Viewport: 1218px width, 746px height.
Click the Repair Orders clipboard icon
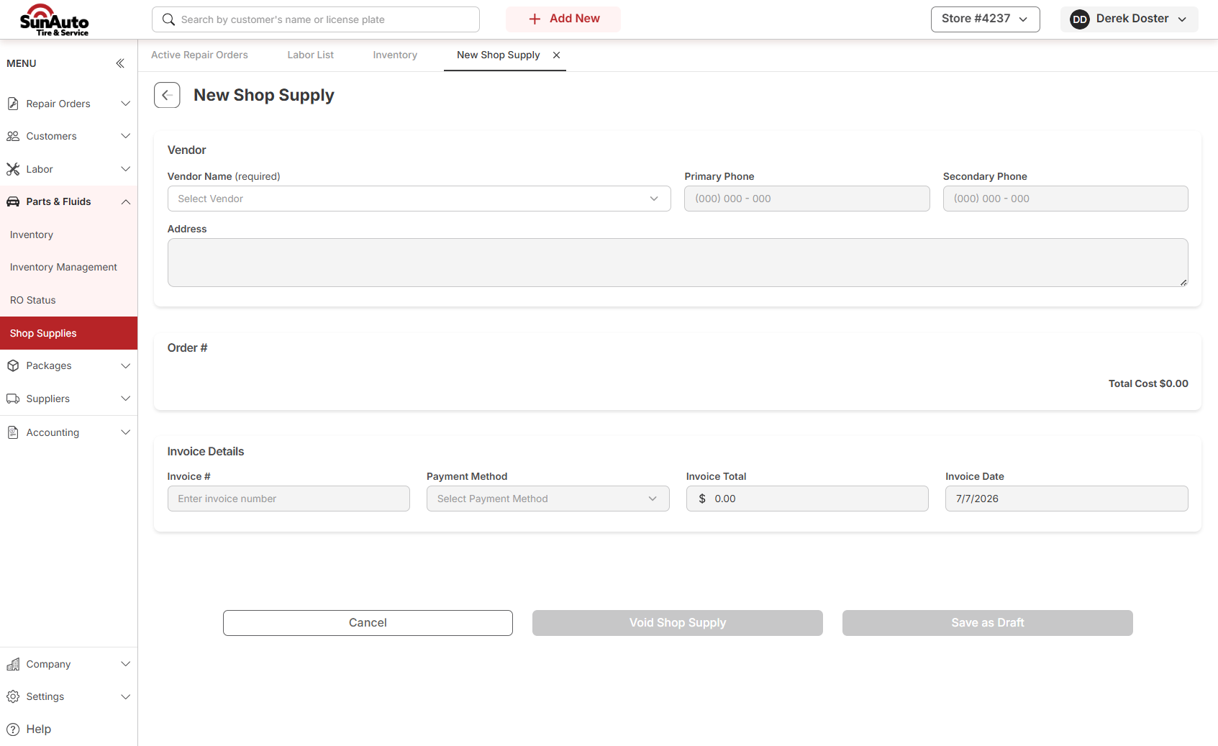point(13,104)
